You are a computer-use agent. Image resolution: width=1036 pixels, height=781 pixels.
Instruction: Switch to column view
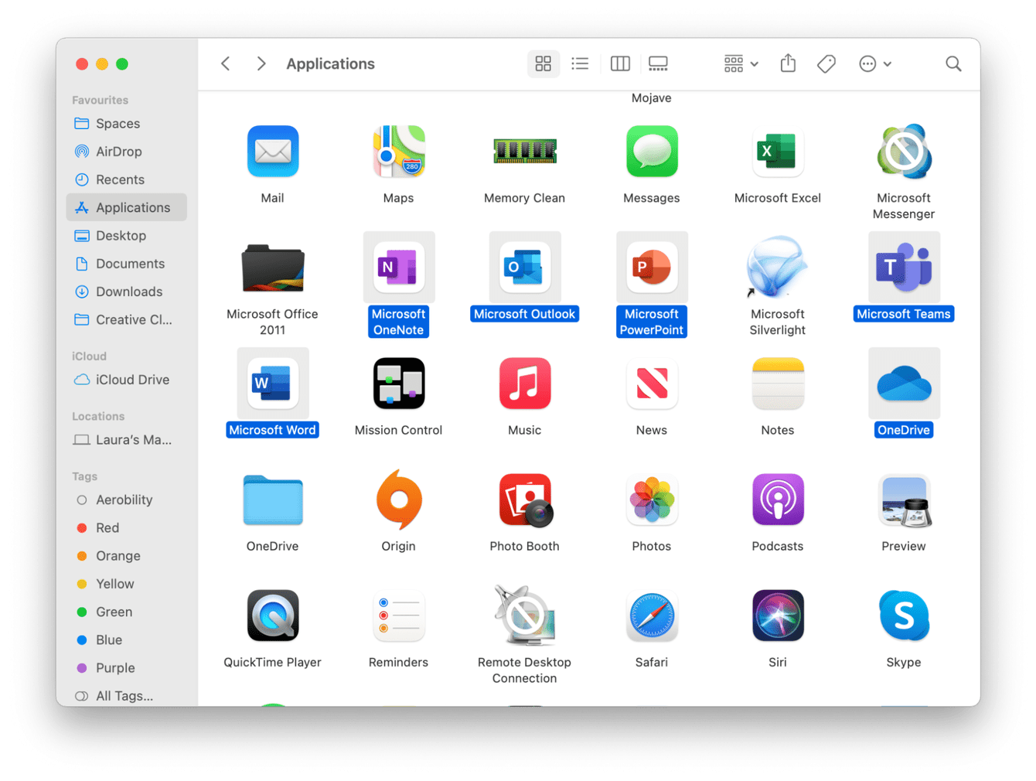620,63
